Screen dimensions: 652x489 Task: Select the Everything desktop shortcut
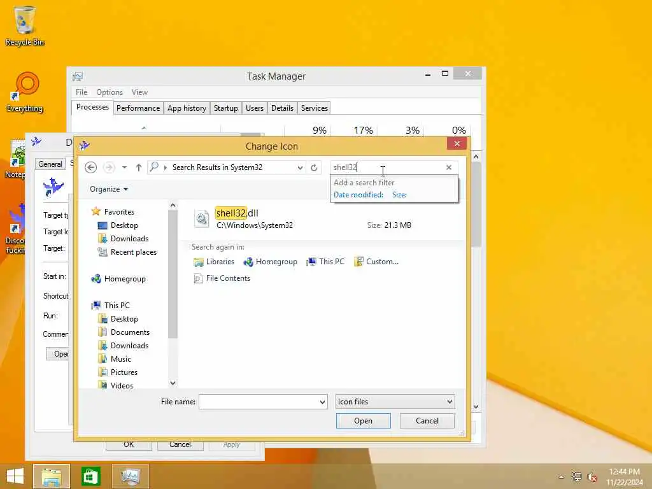click(25, 92)
